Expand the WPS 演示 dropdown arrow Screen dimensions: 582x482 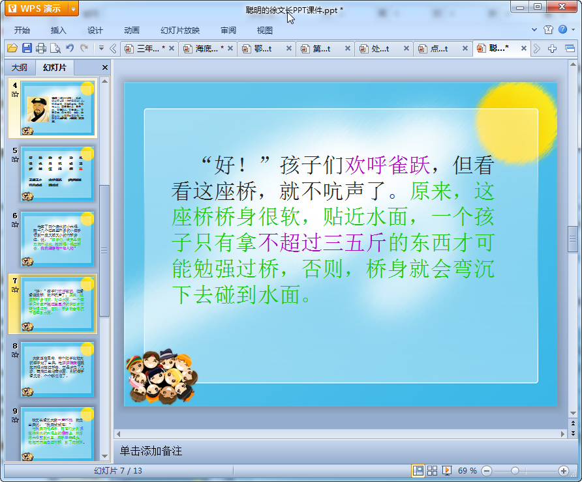(x=74, y=9)
